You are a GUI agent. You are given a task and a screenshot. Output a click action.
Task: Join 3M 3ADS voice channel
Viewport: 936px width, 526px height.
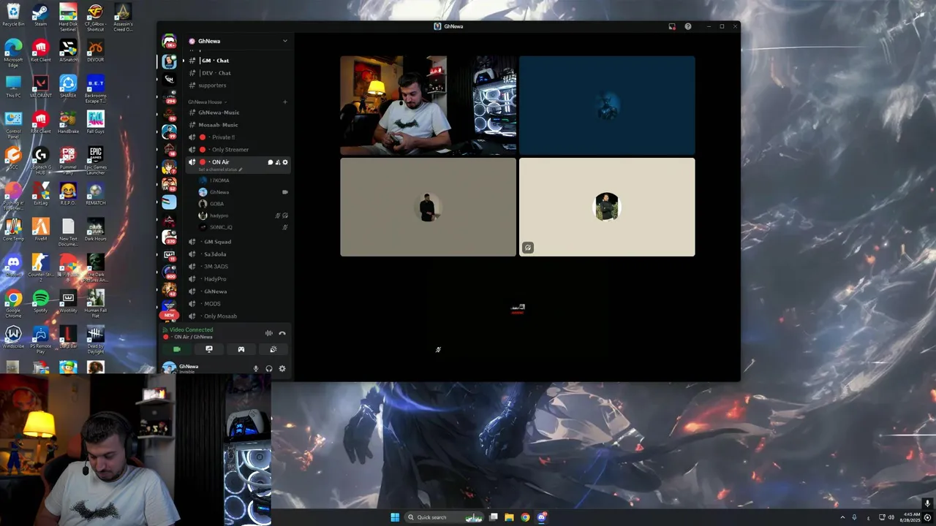point(238,267)
